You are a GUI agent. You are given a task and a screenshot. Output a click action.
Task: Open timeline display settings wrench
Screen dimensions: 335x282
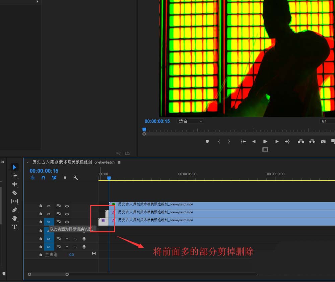pyautogui.click(x=76, y=178)
